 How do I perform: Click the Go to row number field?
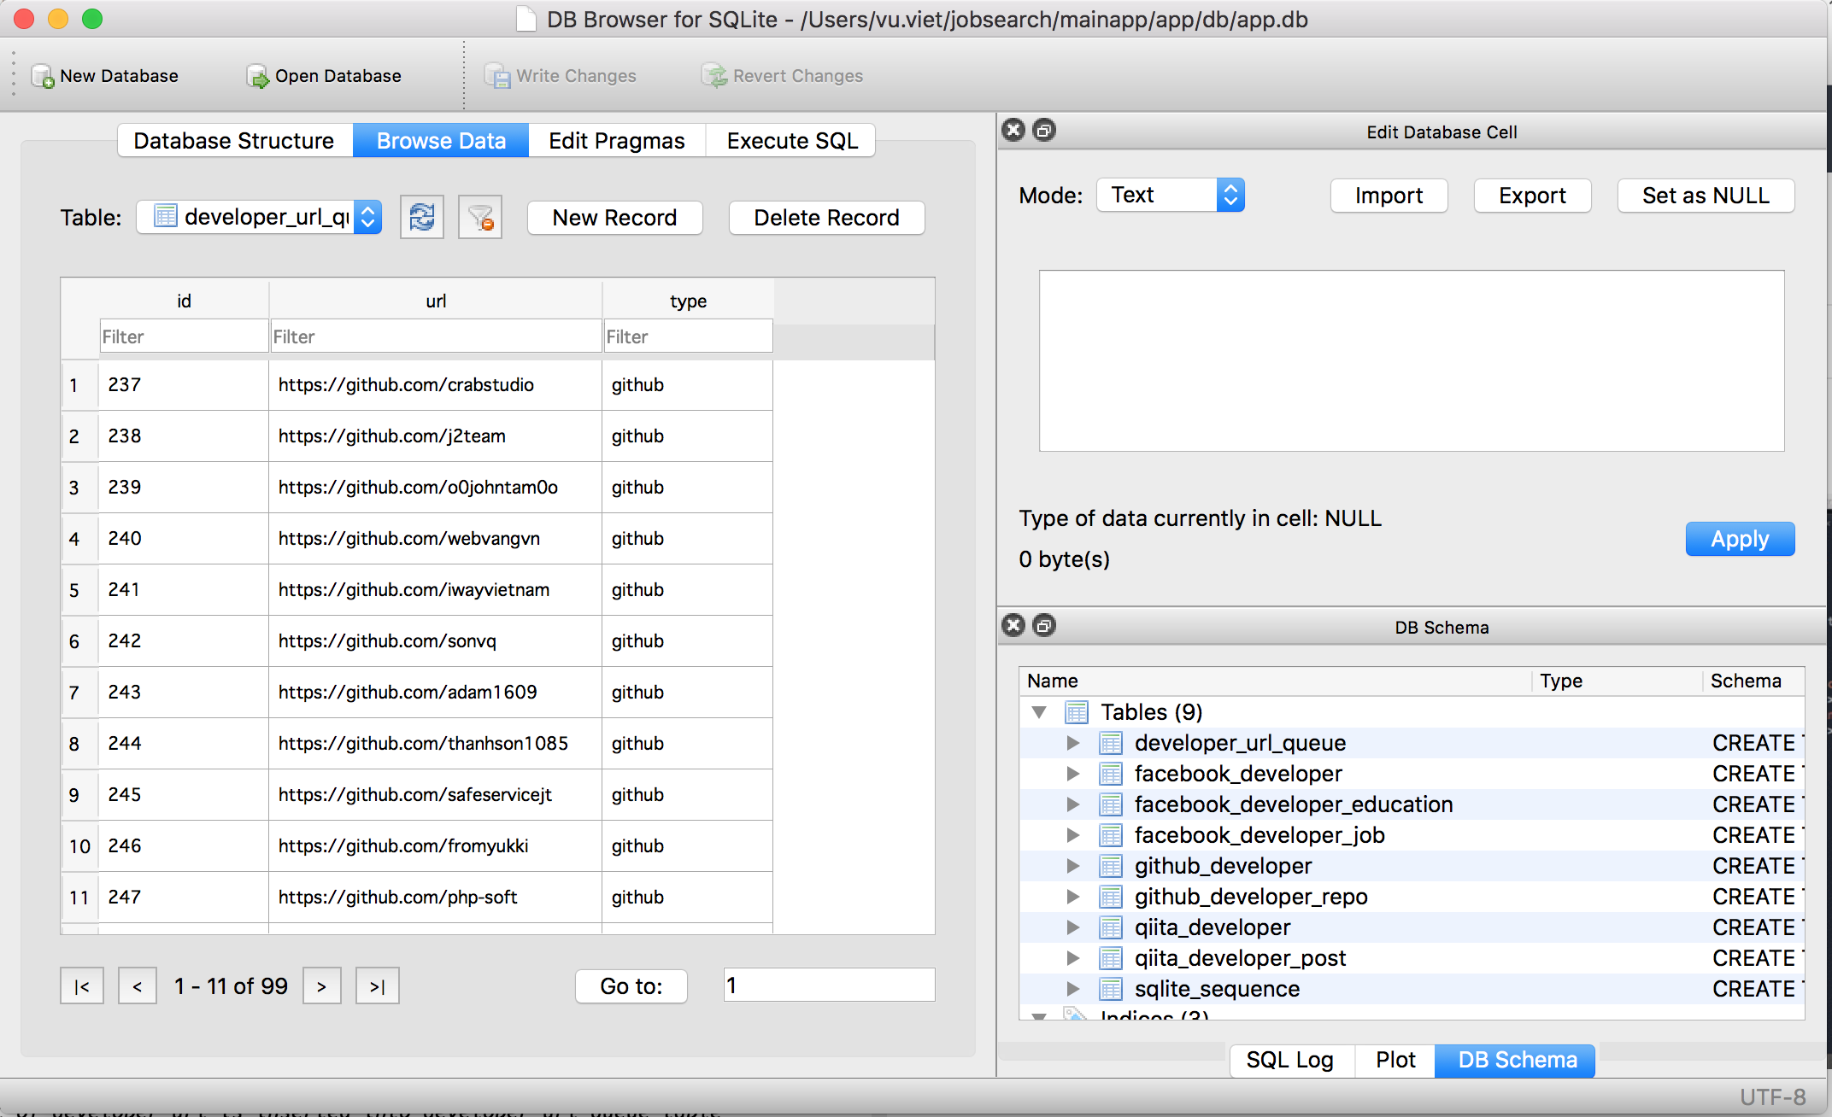[829, 985]
